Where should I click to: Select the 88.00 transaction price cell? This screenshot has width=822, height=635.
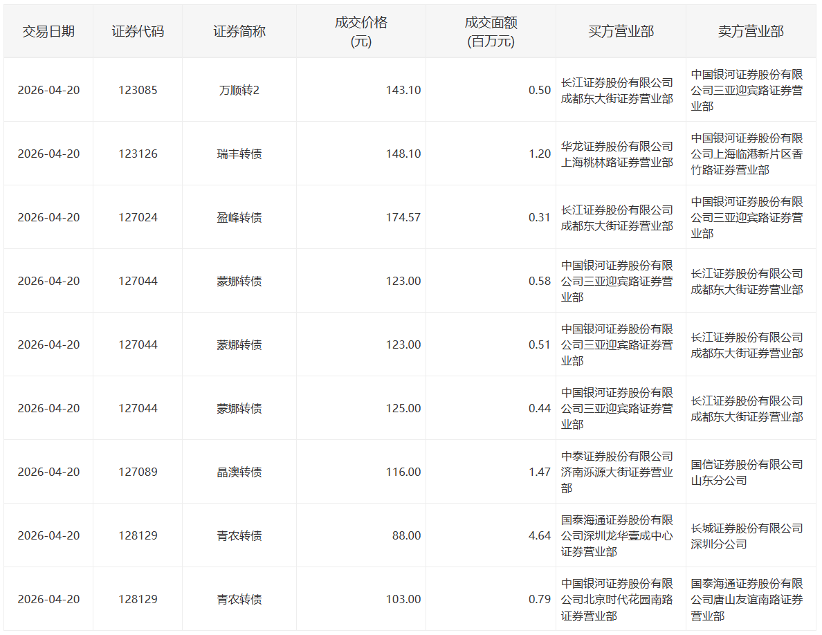[406, 536]
